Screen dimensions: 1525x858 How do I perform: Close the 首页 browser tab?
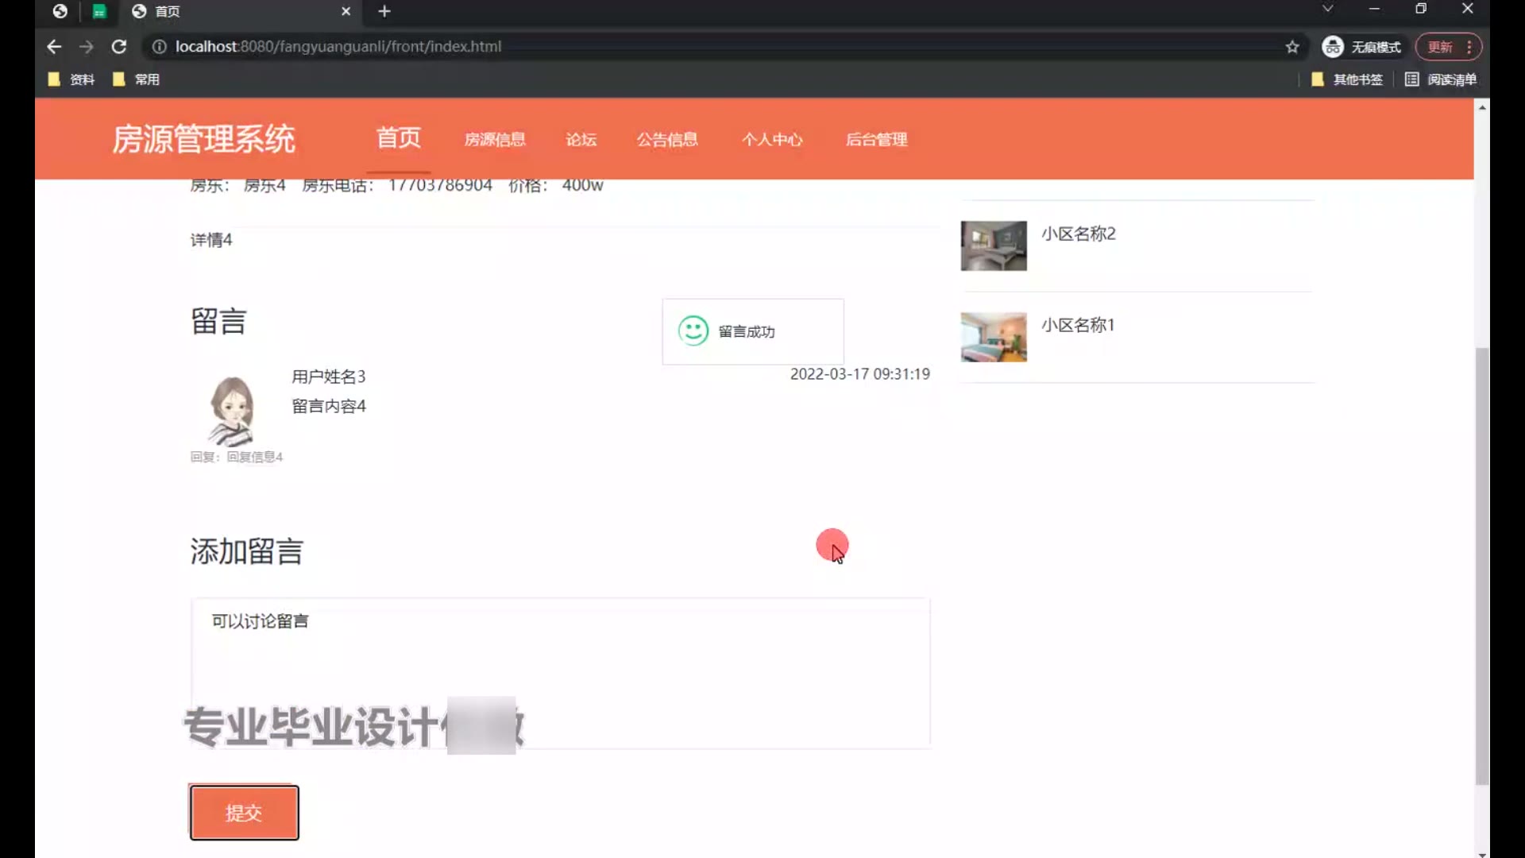click(x=346, y=11)
